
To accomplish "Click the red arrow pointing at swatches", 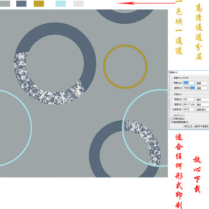I will tap(146, 3).
